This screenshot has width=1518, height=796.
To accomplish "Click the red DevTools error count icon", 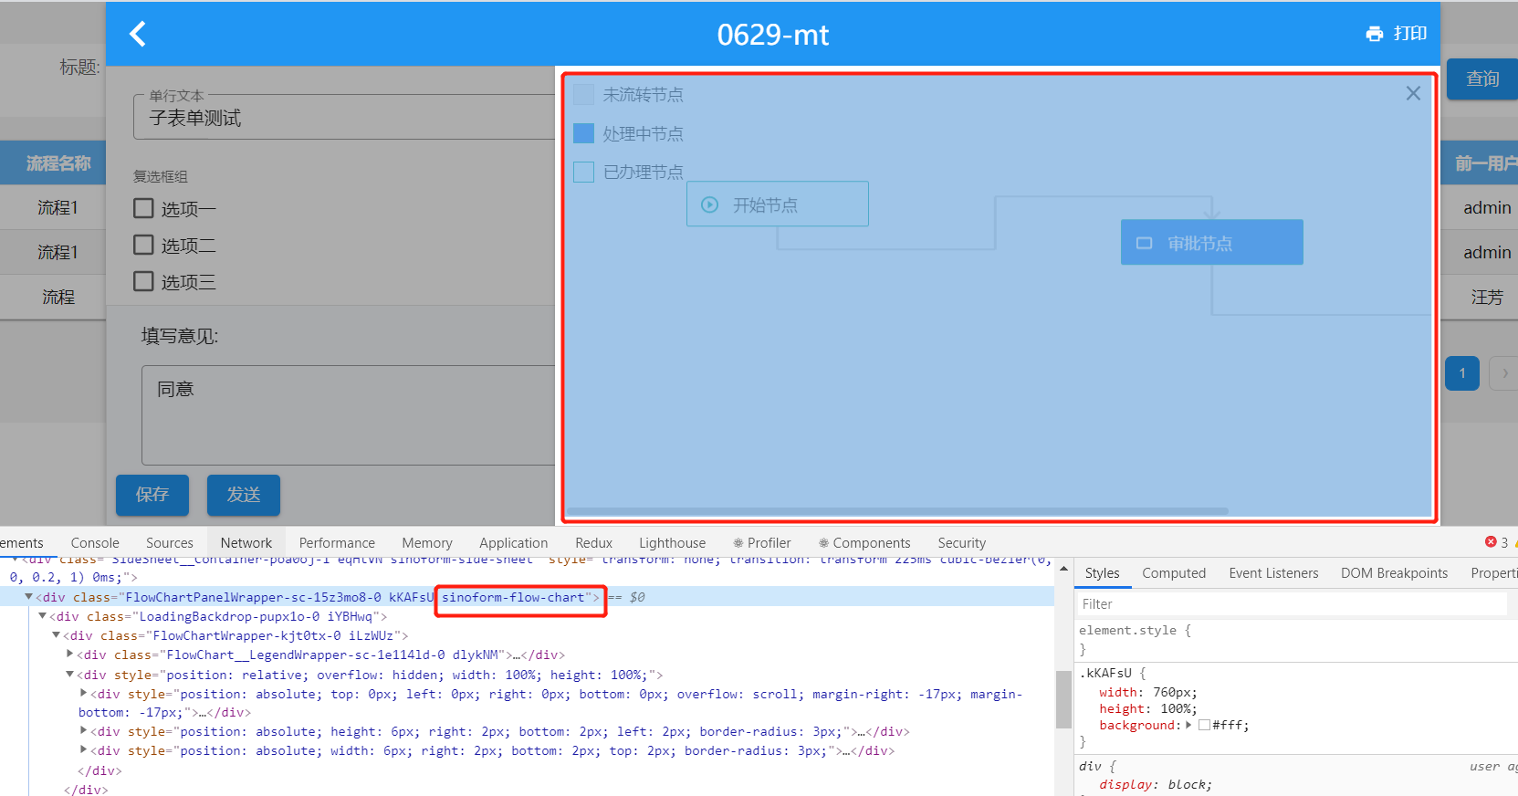I will pos(1491,542).
